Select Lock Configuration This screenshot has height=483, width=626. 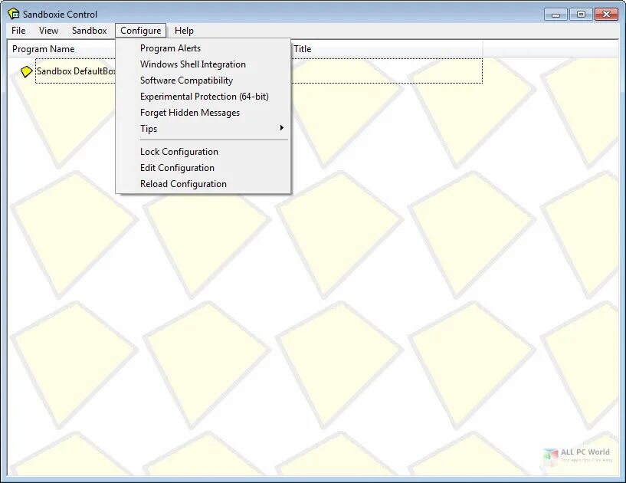[203, 152]
